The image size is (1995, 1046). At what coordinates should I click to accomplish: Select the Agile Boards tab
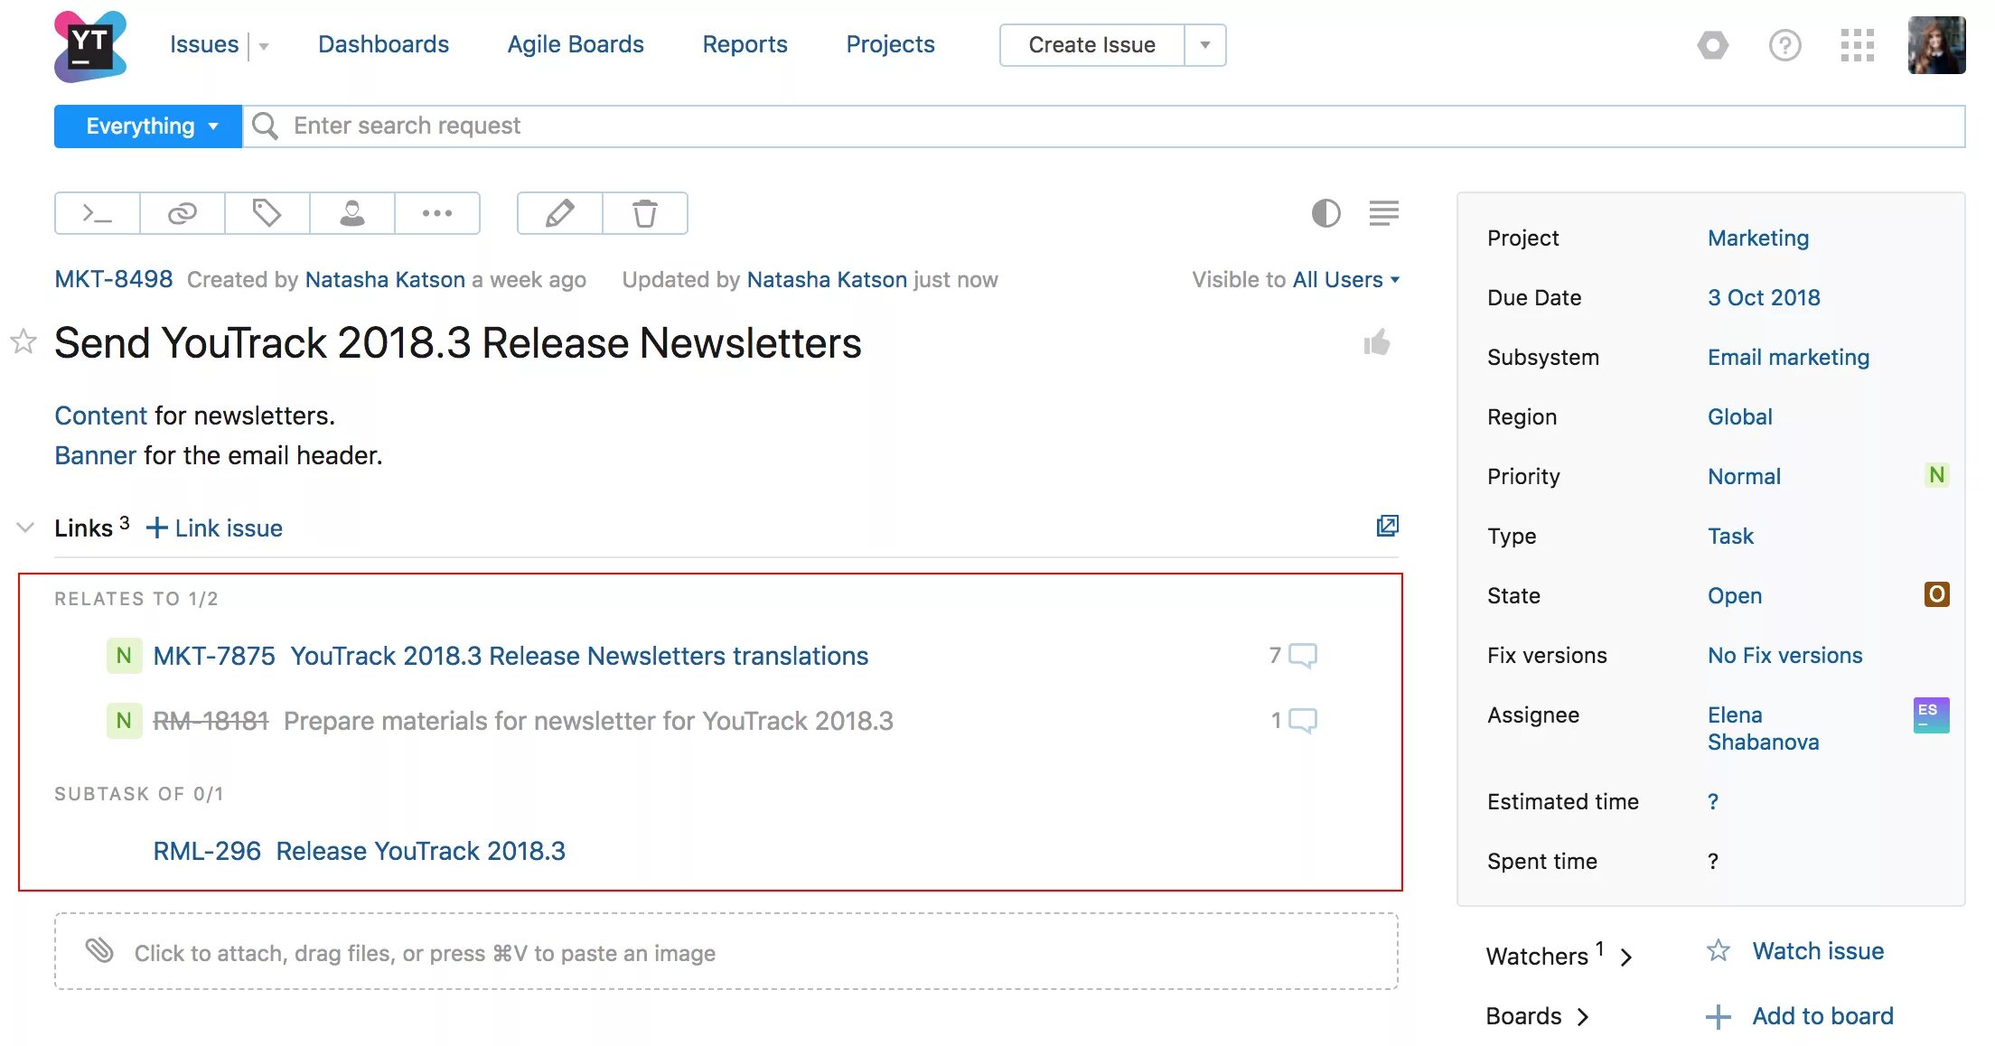[x=574, y=45]
